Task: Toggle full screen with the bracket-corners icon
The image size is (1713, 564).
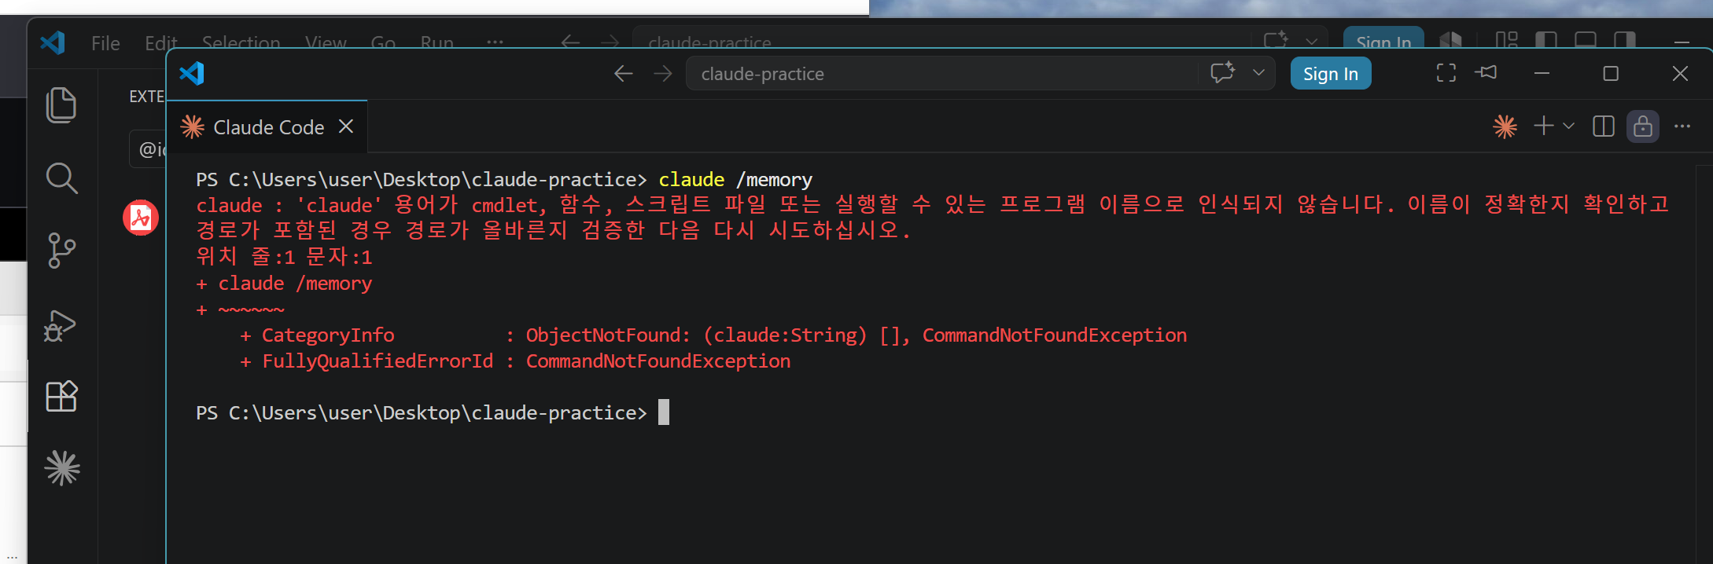Action: pyautogui.click(x=1446, y=73)
